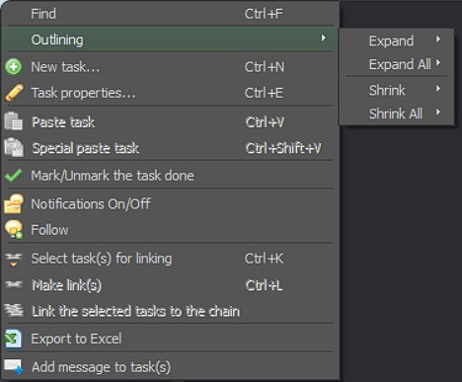Click the Follow lightbulb icon

pos(14,229)
